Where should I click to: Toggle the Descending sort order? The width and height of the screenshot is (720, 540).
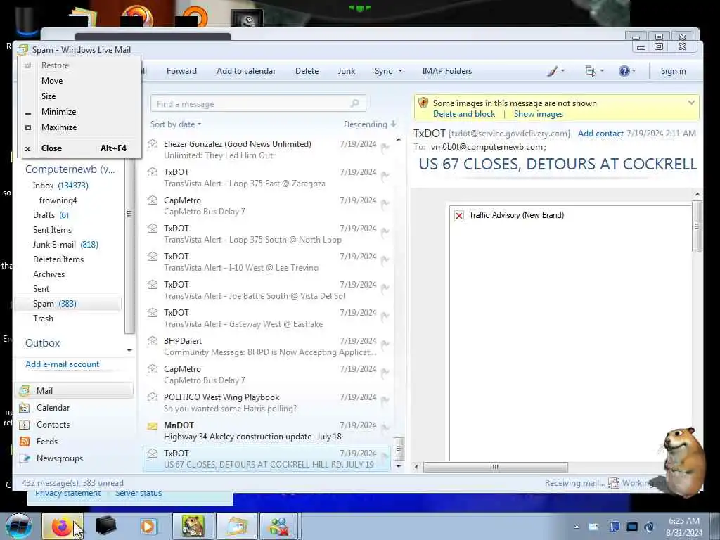click(x=370, y=124)
